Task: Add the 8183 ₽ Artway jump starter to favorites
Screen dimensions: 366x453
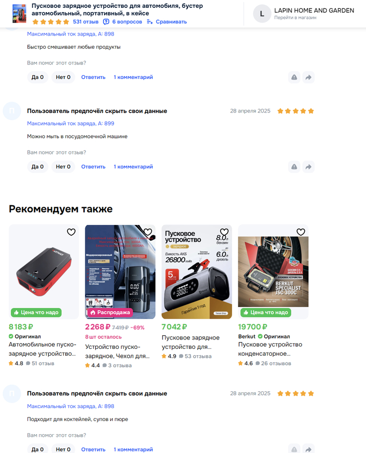Action: pos(71,232)
